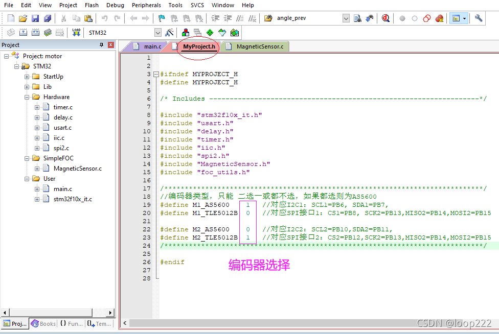Open configuration wrench icon

479,18
